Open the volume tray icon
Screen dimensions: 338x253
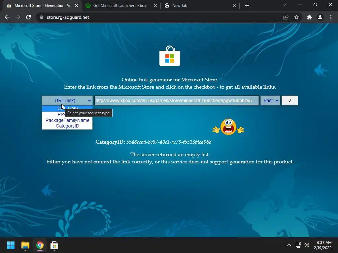[306, 245]
